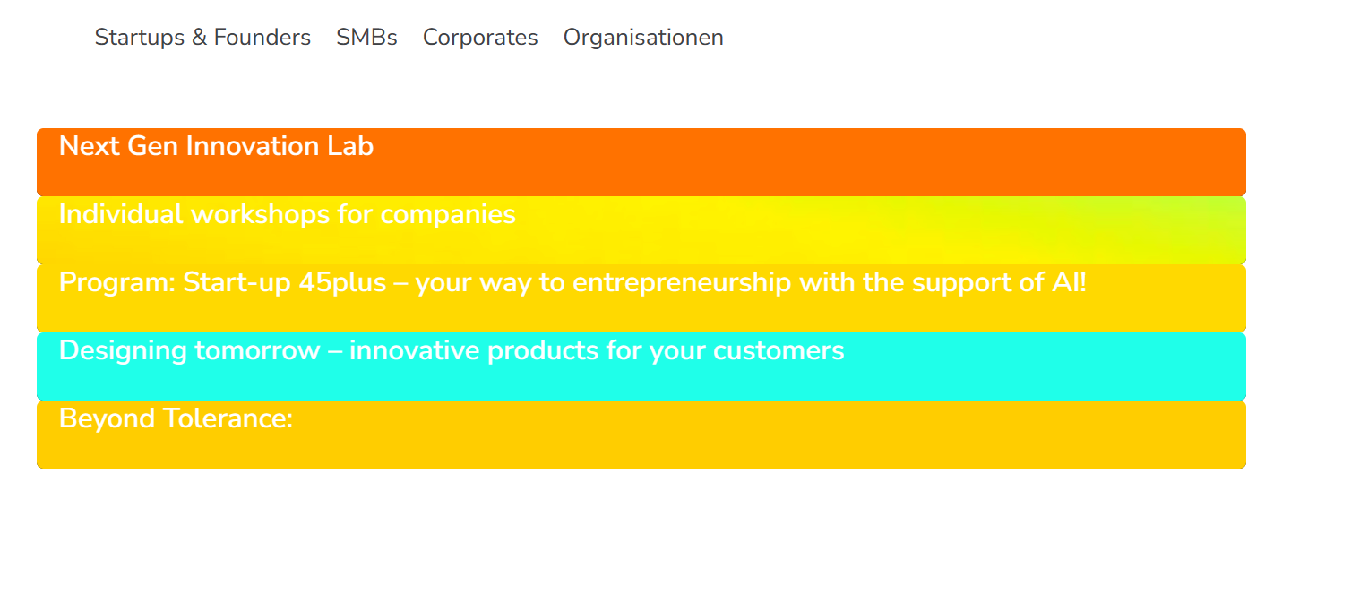This screenshot has width=1351, height=612.
Task: Select the cyan Designing tomorrow banner
Action: click(641, 366)
